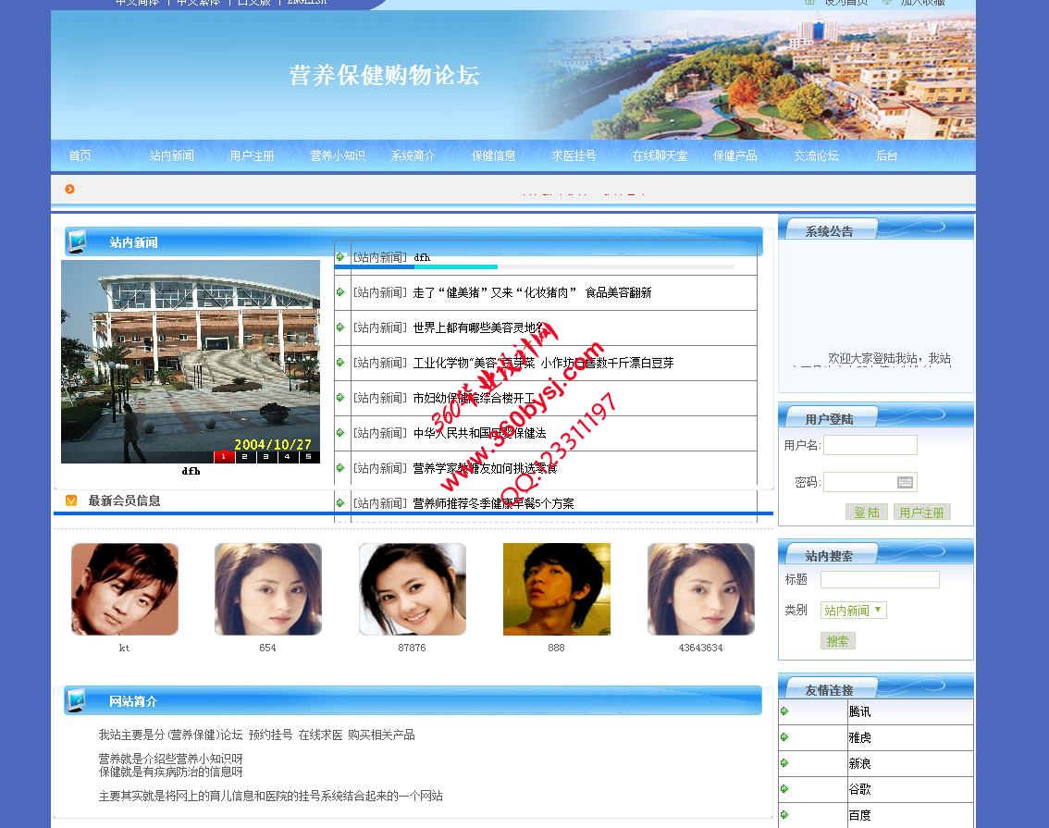Screen dimensions: 1049x828
Task: Open 保健信息 navigation item
Action: tap(493, 155)
